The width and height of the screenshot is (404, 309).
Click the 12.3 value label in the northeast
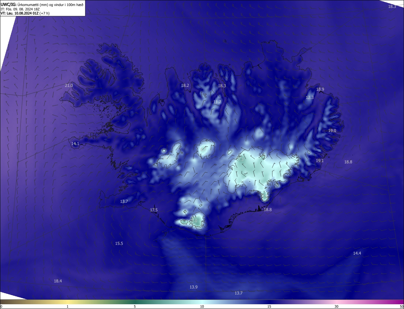tap(310, 98)
